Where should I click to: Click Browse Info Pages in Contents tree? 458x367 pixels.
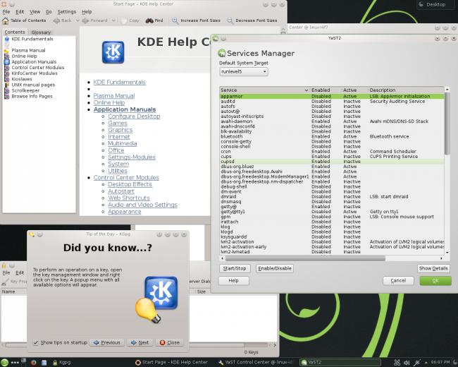tap(32, 96)
